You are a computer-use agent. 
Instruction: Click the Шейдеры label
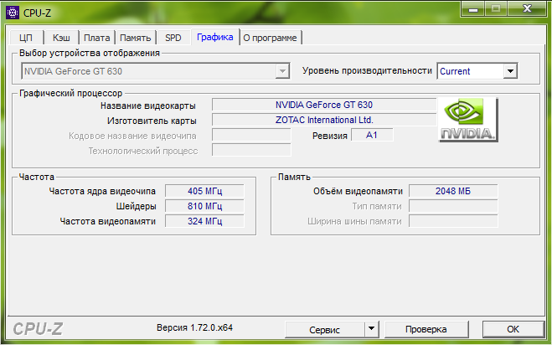coord(136,206)
